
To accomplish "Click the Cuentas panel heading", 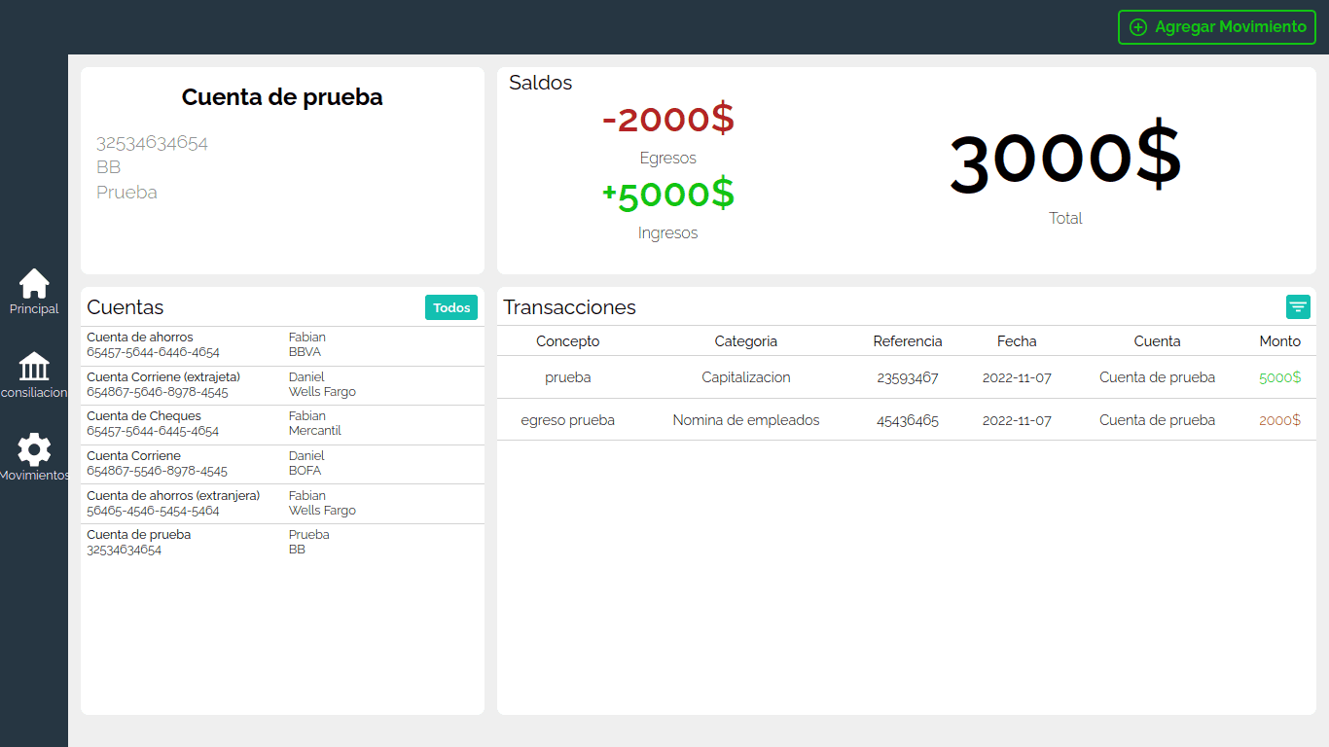I will pyautogui.click(x=126, y=307).
